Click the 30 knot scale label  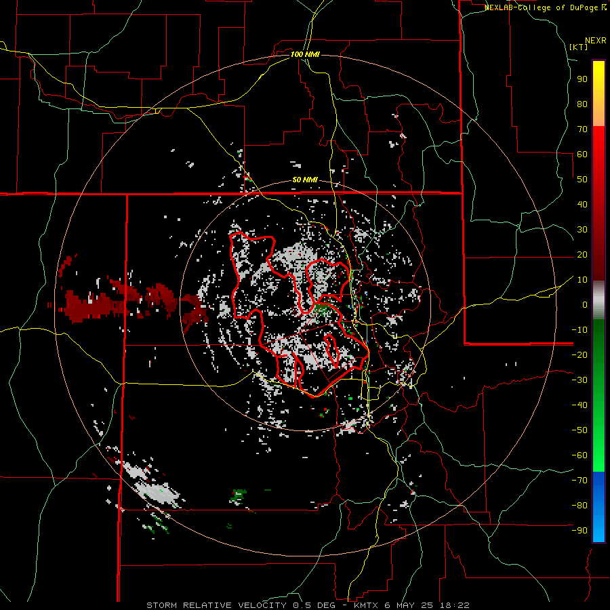click(x=582, y=230)
